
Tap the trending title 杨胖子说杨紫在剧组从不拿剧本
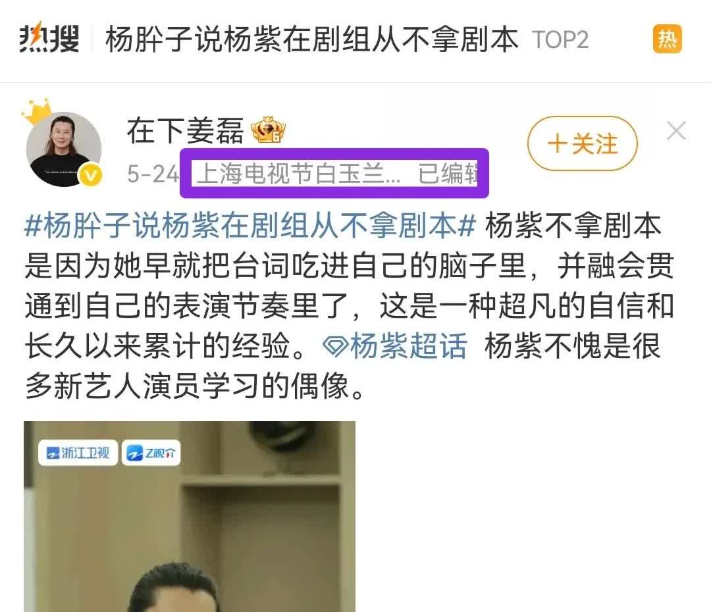pos(311,39)
